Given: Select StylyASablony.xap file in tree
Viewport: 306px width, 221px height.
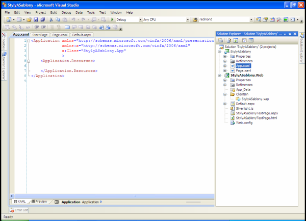Looking at the screenshot, I should point(255,99).
